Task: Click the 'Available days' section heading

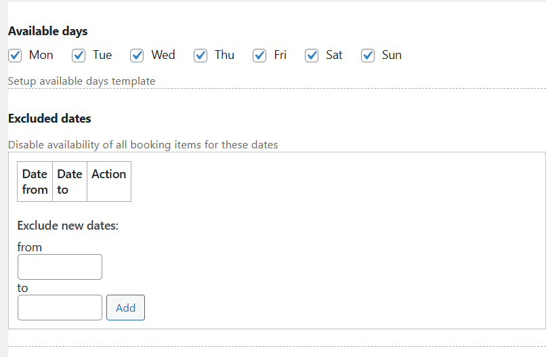Action: (47, 31)
